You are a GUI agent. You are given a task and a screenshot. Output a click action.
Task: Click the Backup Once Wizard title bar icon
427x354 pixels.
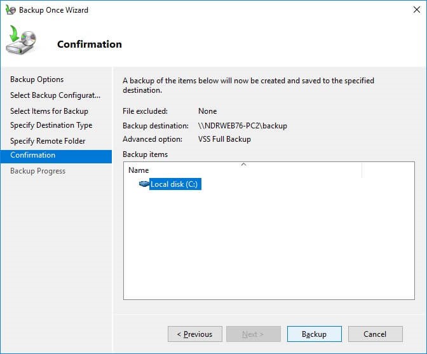10,10
